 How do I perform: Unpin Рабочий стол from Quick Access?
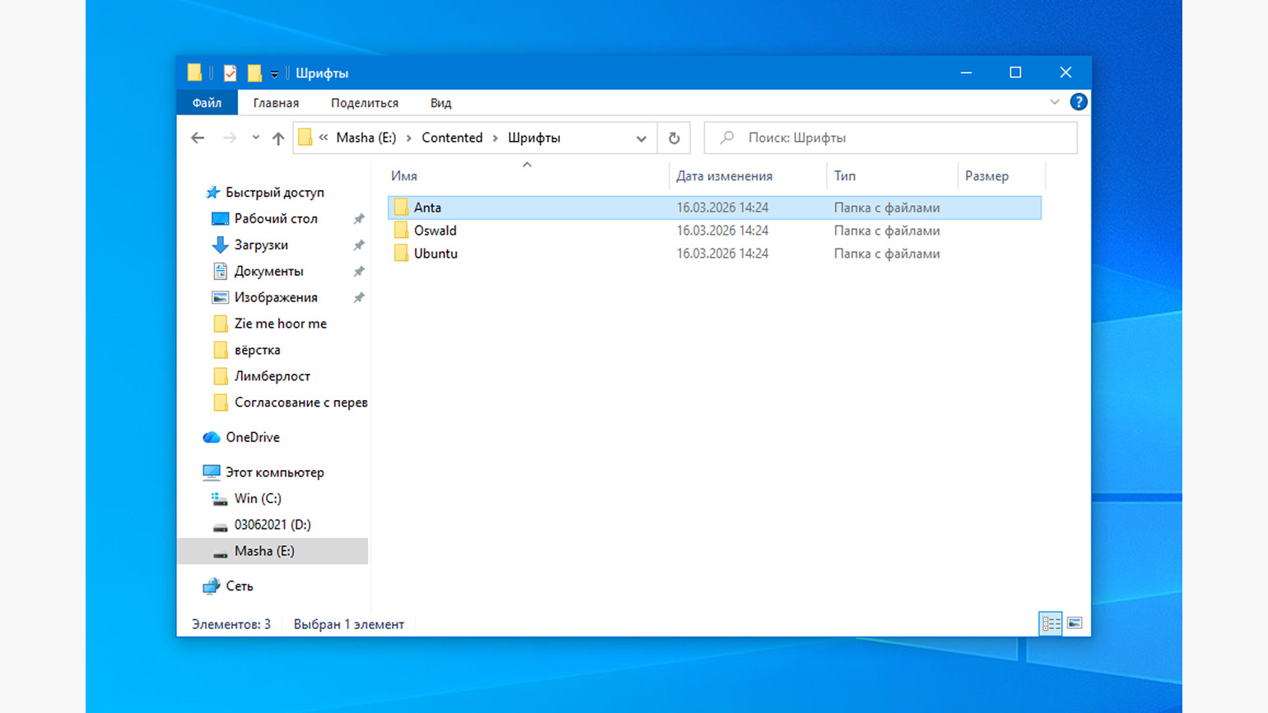pos(358,218)
